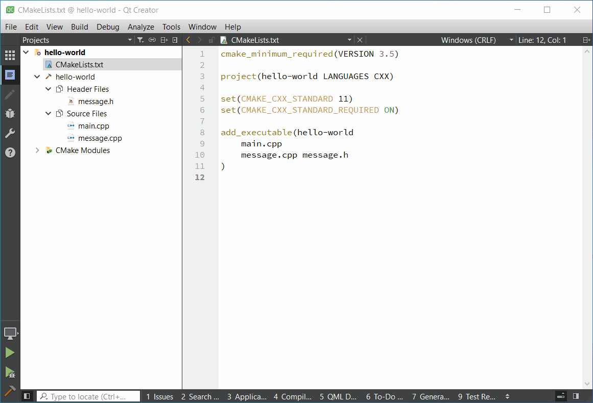
Task: Build the project using the hammer icon
Action: 10,391
